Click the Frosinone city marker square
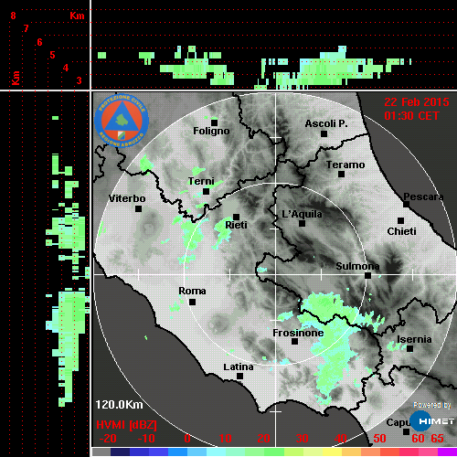This screenshot has width=457, height=457. [294, 342]
